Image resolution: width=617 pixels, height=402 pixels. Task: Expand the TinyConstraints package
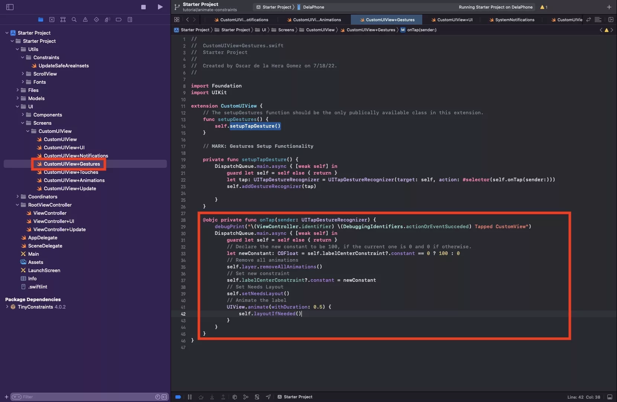[7, 307]
